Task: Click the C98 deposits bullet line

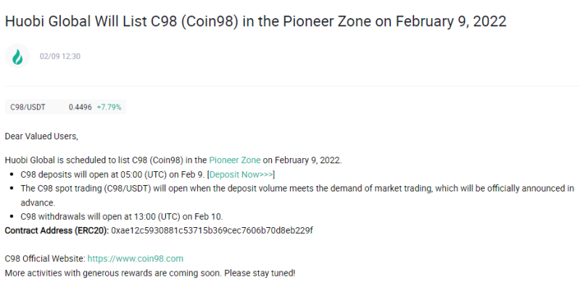Action: [148, 174]
